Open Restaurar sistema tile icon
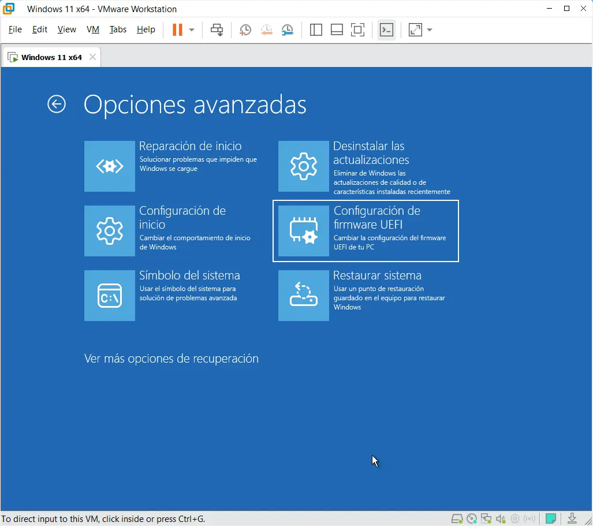 [303, 295]
